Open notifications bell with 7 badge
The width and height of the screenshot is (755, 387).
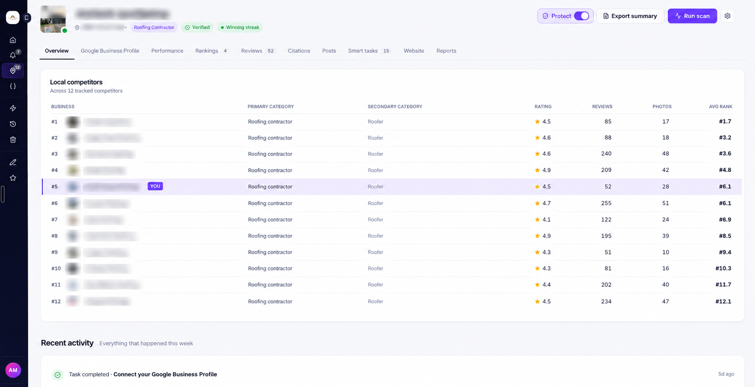(x=13, y=55)
